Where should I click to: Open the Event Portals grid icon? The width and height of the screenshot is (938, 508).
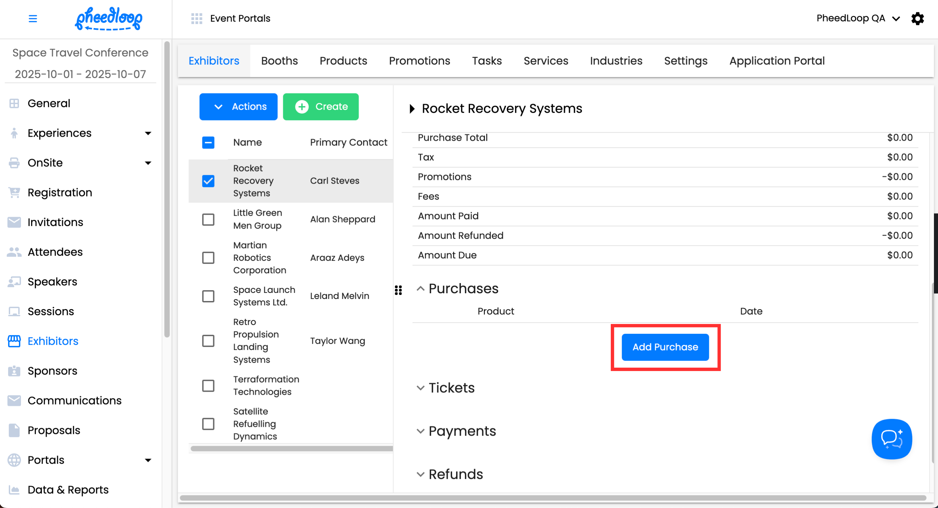[197, 19]
